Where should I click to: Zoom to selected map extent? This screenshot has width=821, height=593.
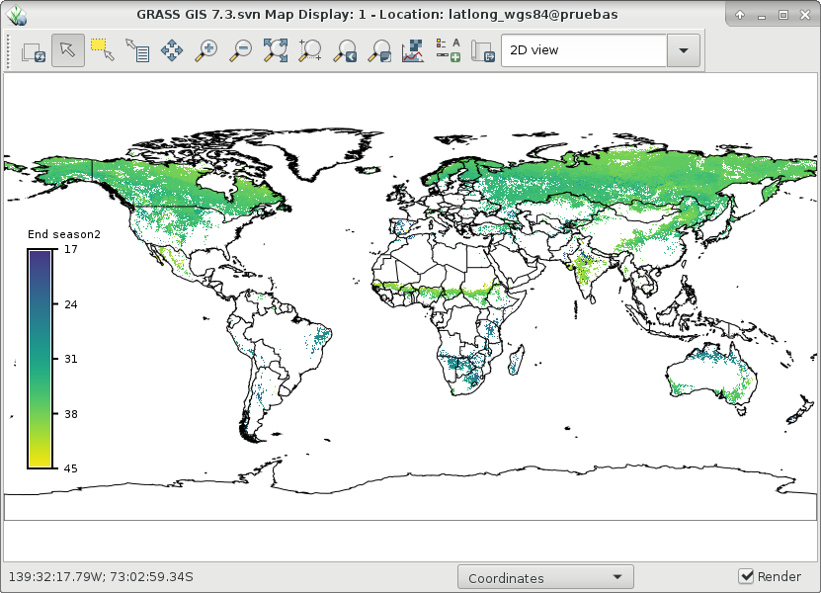pyautogui.click(x=275, y=51)
